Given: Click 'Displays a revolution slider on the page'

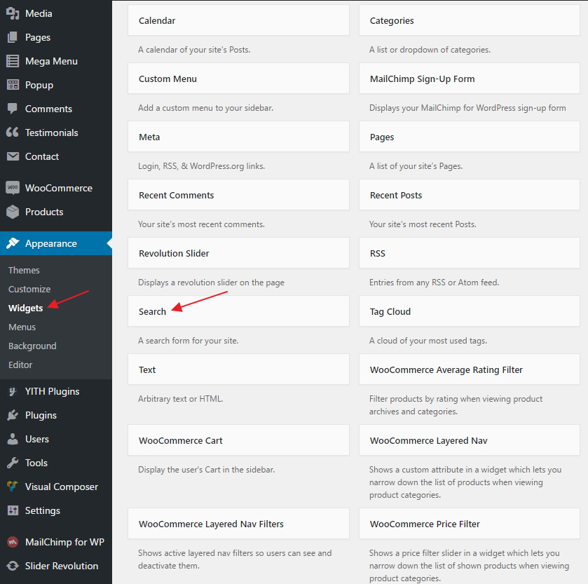Looking at the screenshot, I should click(211, 283).
